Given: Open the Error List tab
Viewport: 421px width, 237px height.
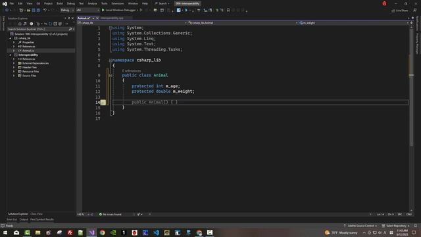Looking at the screenshot, I should (x=12, y=219).
